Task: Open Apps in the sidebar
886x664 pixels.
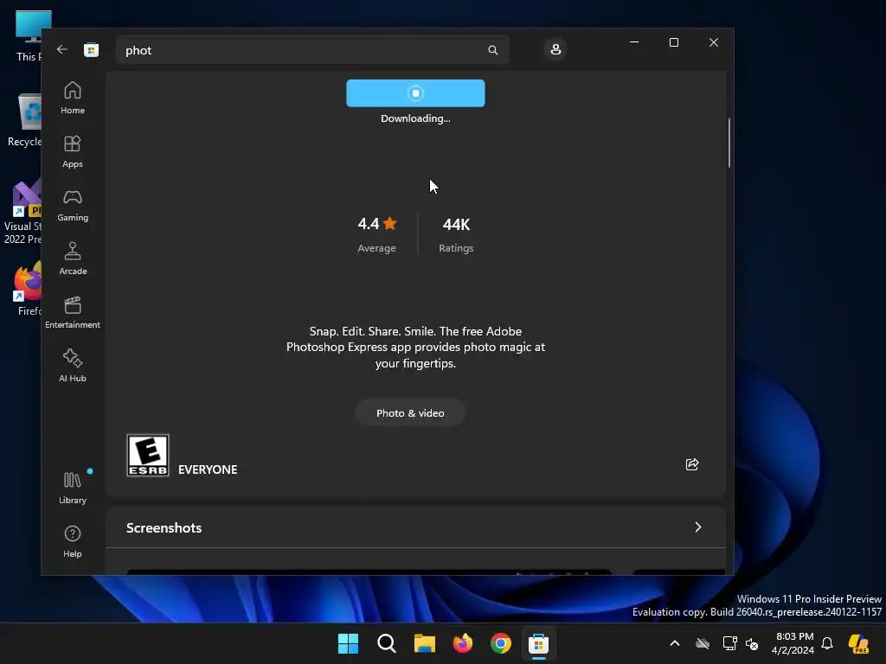Action: click(73, 151)
